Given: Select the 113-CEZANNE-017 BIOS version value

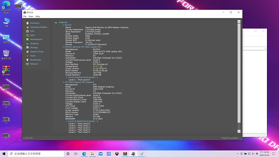Looking at the screenshot, I should point(102,112).
